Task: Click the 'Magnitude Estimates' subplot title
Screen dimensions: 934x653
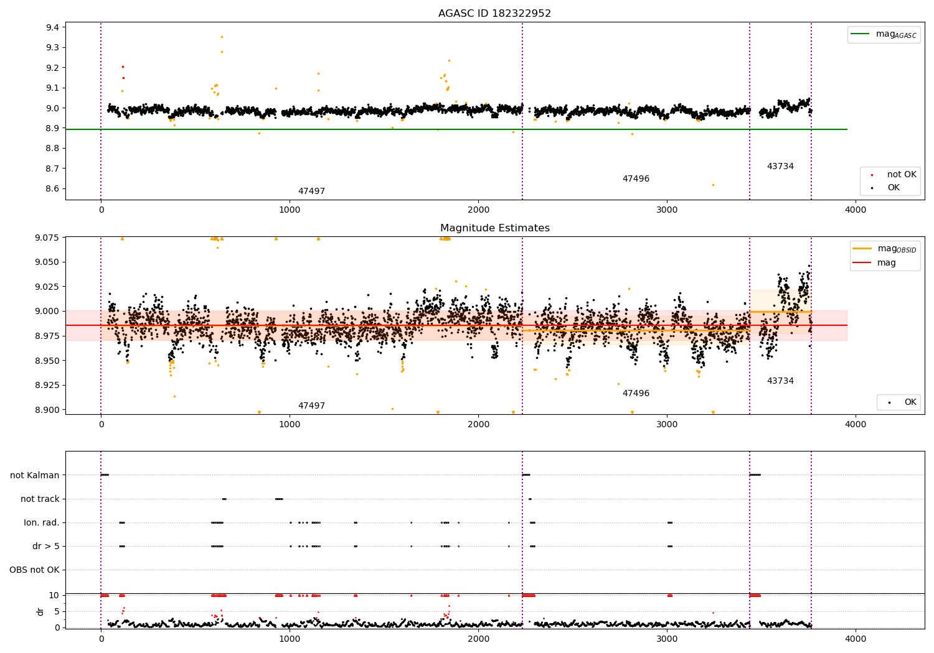Action: click(494, 228)
